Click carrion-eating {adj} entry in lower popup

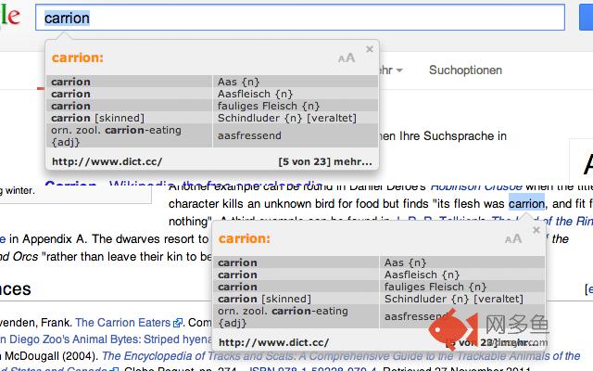283,316
